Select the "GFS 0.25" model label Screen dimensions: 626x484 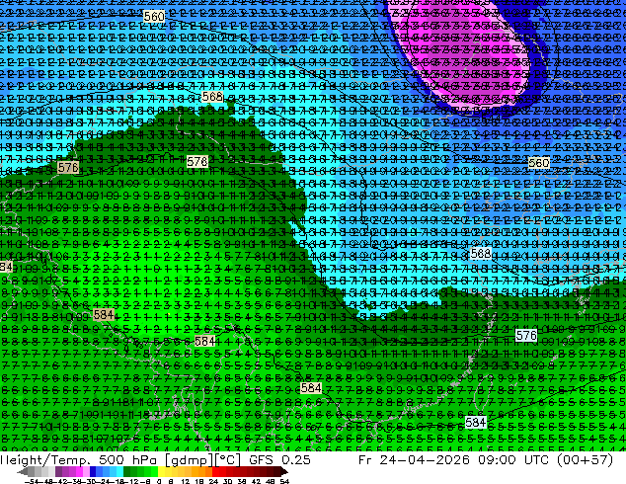point(279,459)
